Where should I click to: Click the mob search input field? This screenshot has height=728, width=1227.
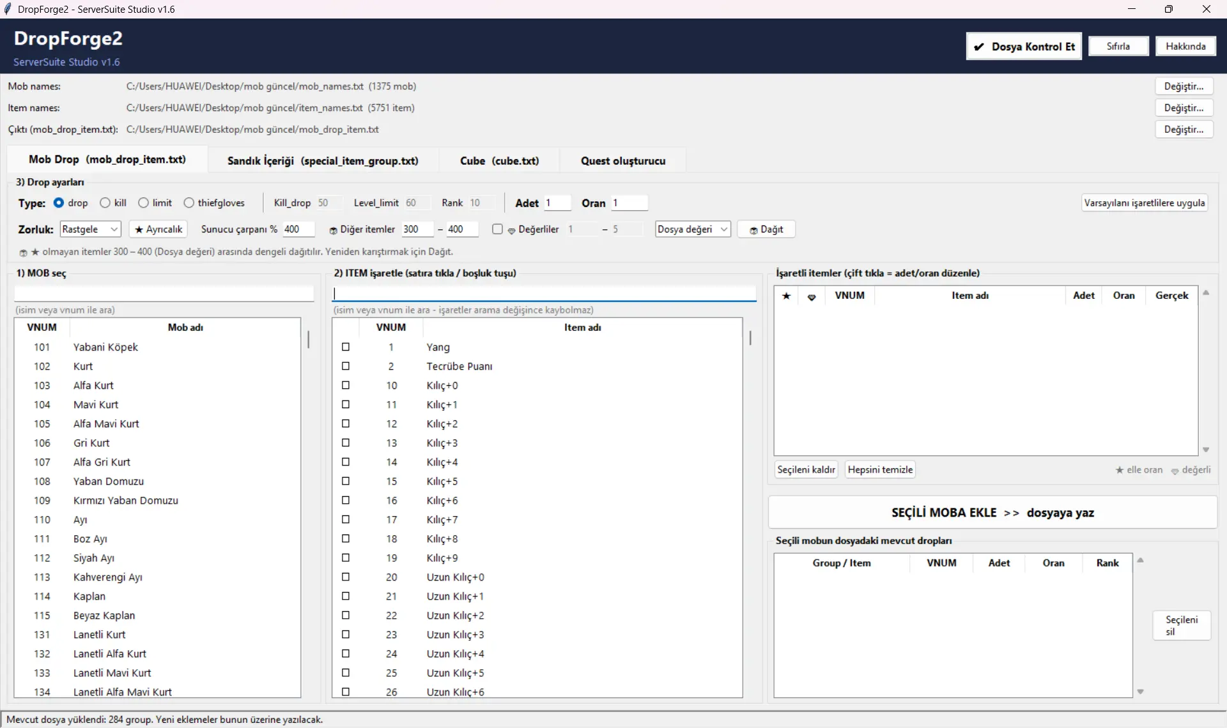(164, 294)
